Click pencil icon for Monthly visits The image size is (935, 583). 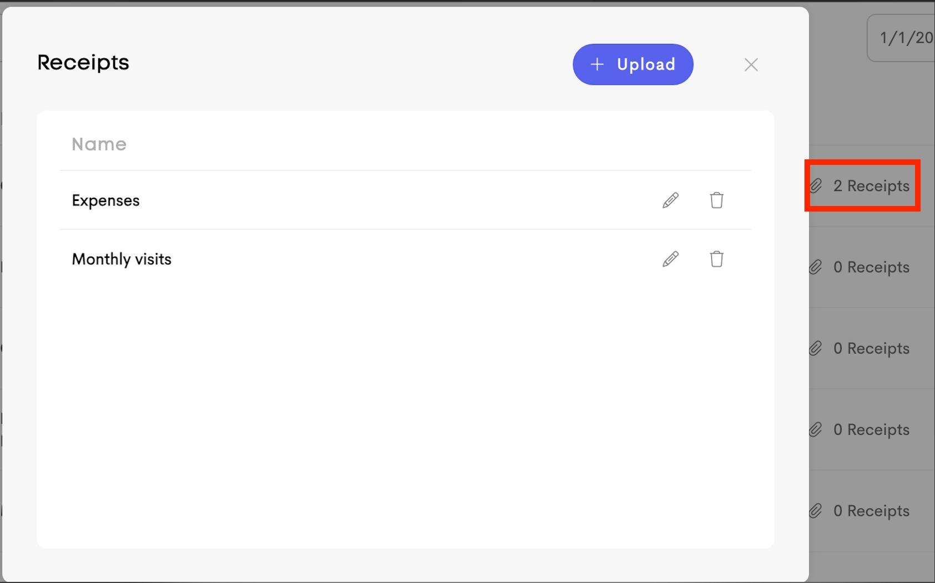tap(670, 259)
